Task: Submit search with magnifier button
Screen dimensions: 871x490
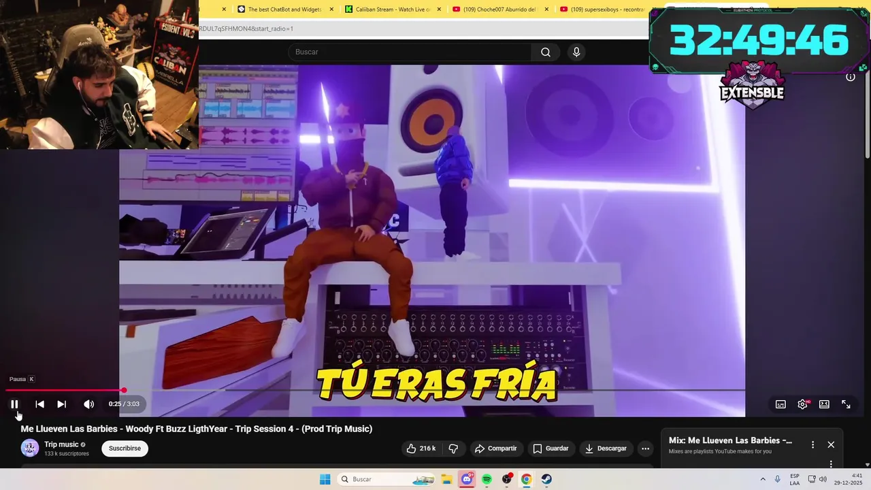Action: 546,52
